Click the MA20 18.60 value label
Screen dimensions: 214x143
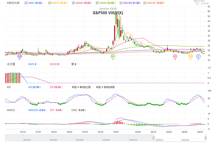pos(84,3)
